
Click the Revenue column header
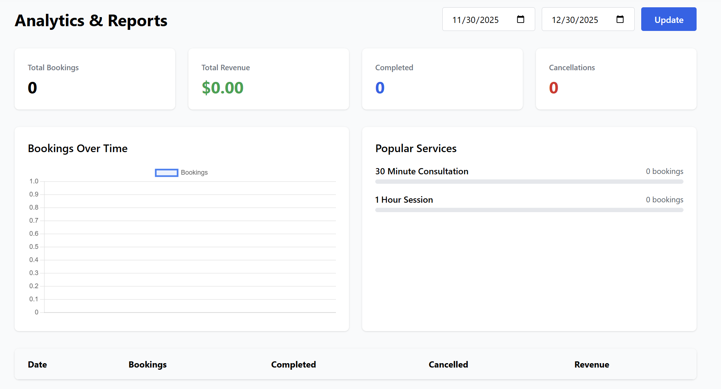[592, 365]
